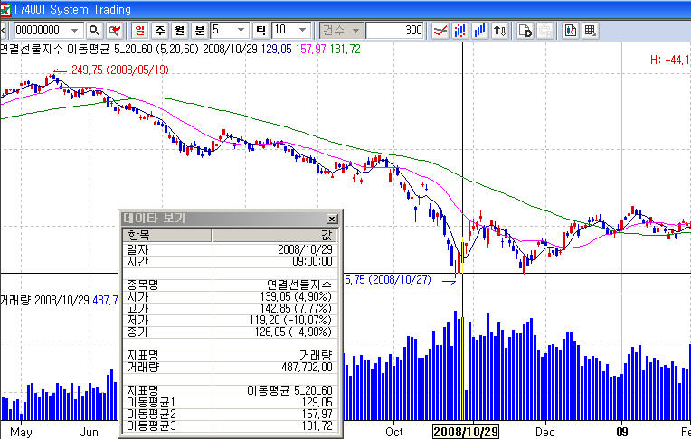691x439 pixels.
Task: Close the 데이타 보기 data window
Action: 331,219
